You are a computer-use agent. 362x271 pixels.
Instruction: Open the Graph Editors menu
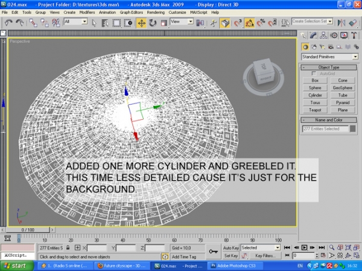(x=132, y=13)
